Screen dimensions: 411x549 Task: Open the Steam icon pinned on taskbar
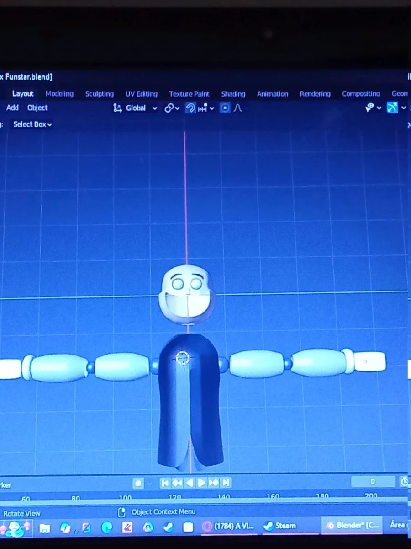pos(168,527)
